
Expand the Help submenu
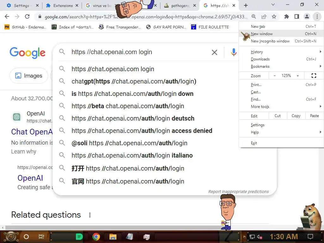281,132
